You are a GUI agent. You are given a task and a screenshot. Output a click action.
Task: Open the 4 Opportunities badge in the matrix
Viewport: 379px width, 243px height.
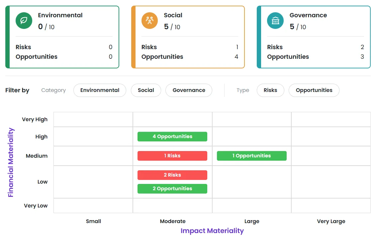172,136
